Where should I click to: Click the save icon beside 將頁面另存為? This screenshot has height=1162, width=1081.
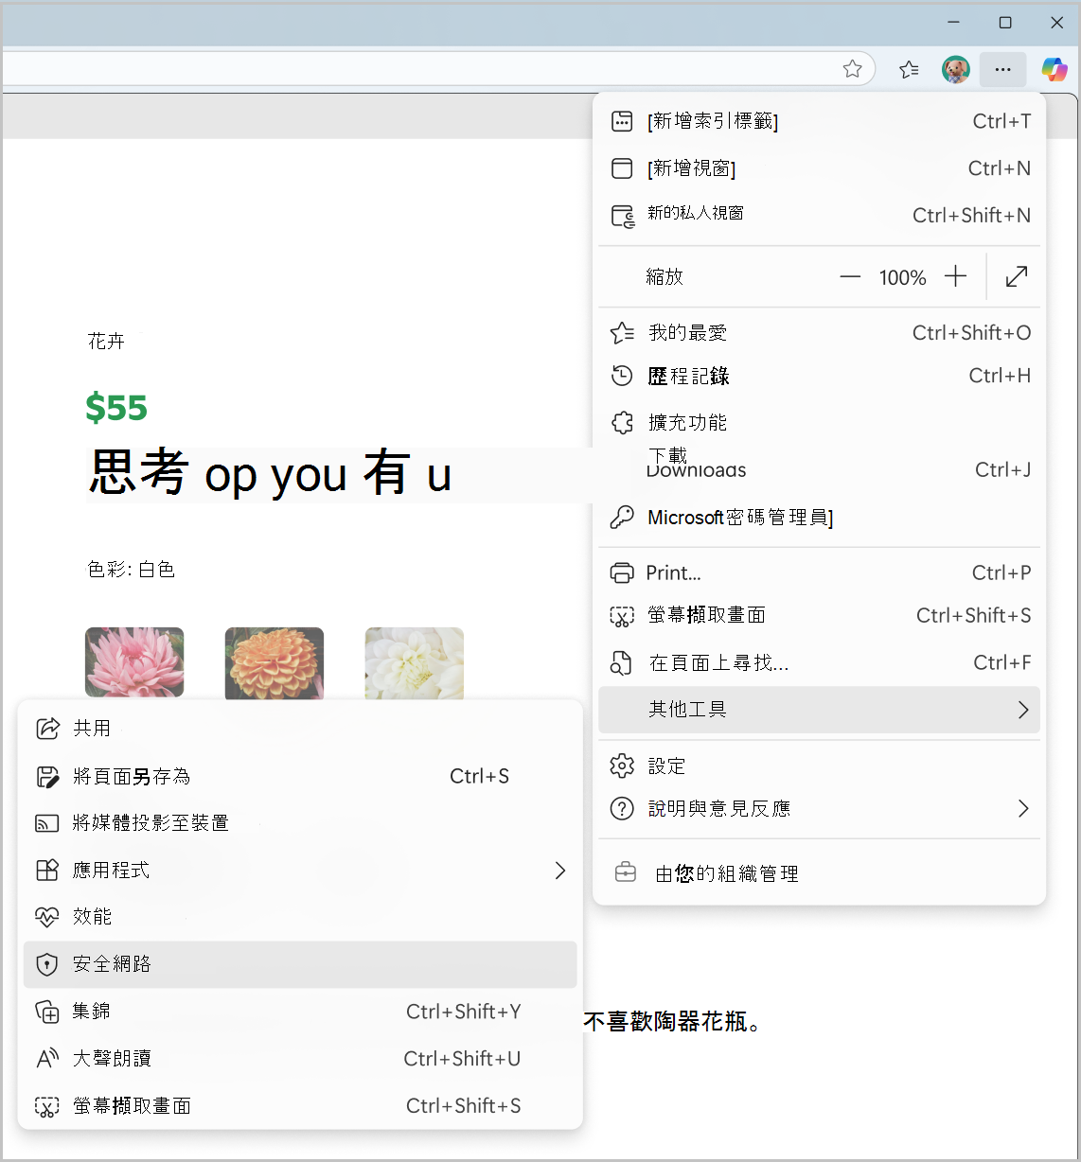click(x=47, y=777)
